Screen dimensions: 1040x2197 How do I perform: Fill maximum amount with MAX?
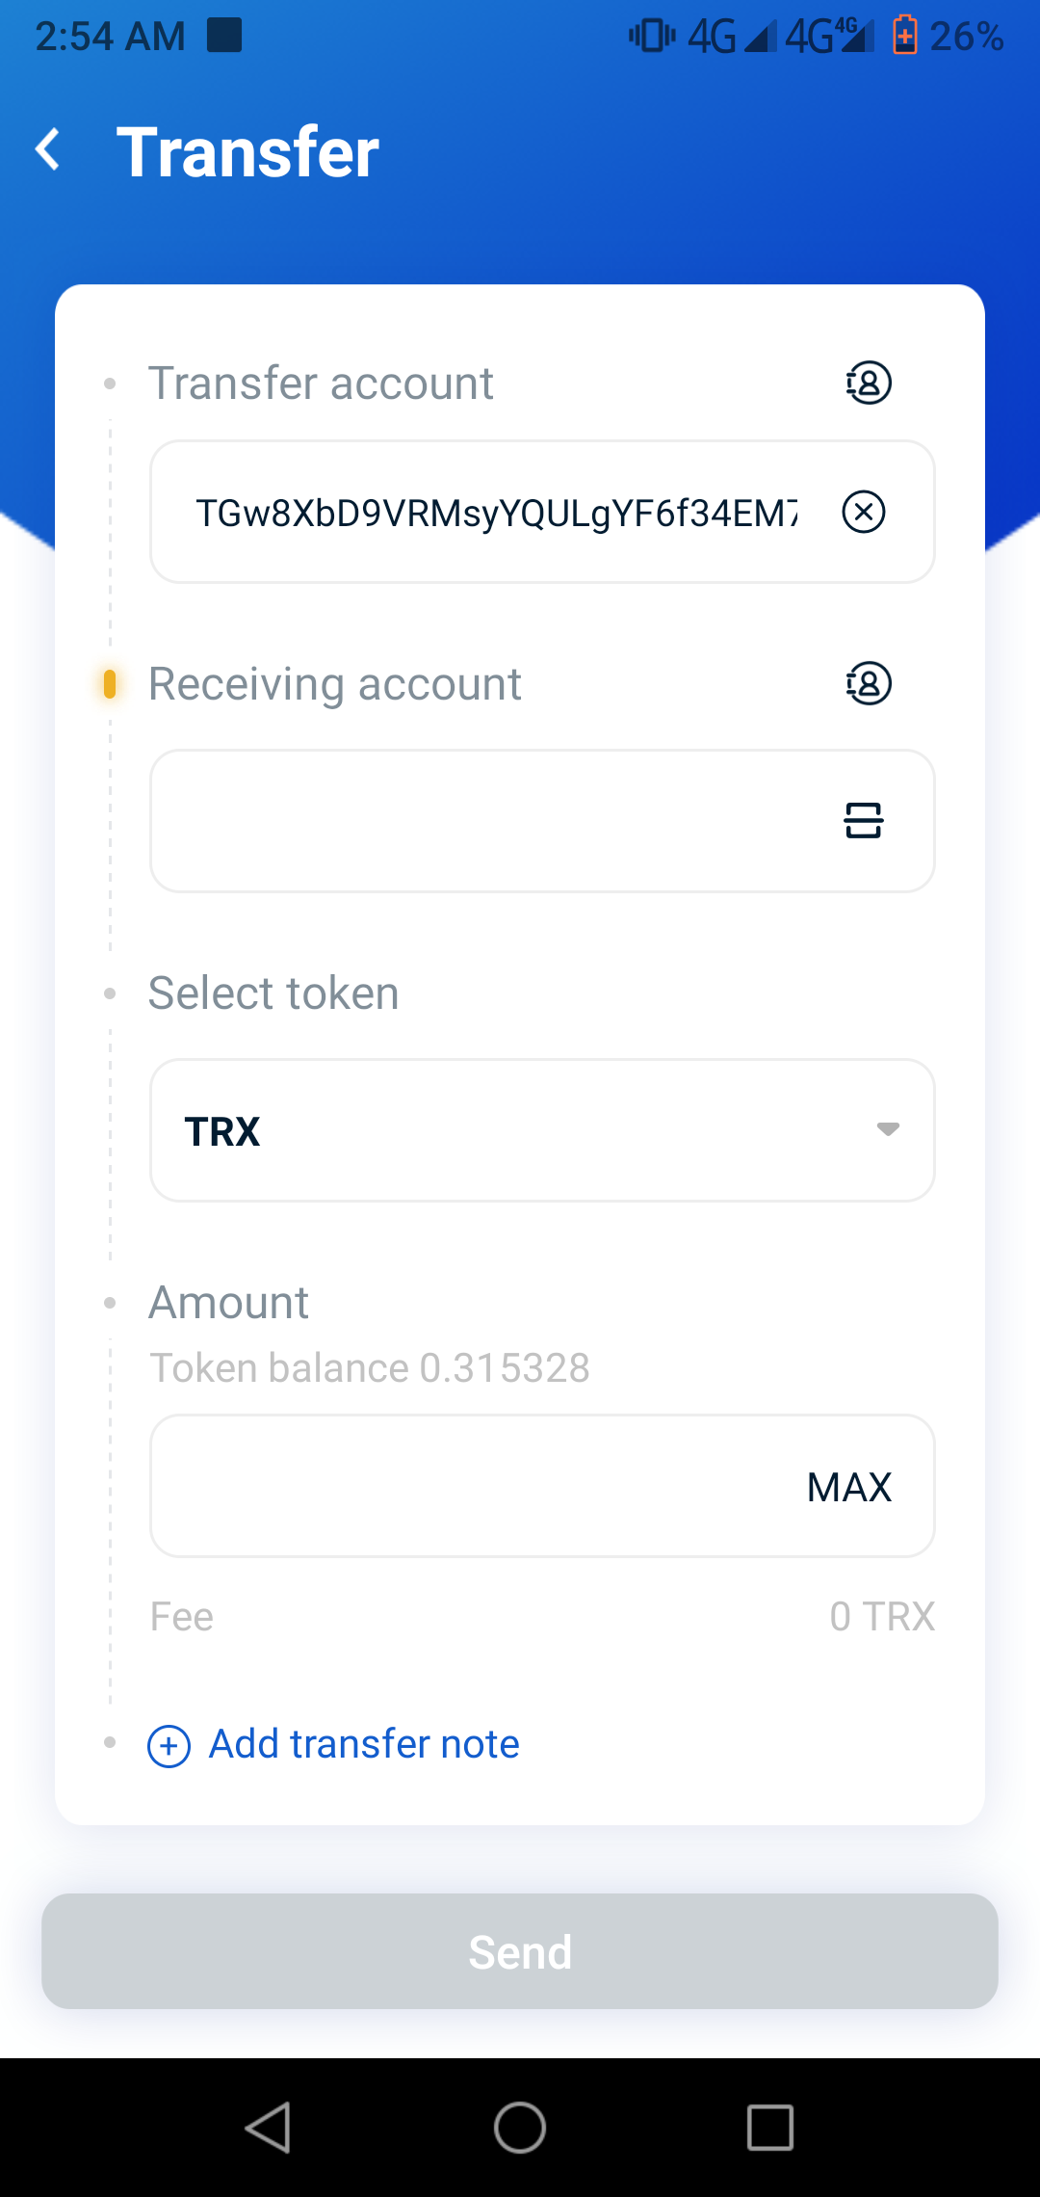tap(849, 1487)
